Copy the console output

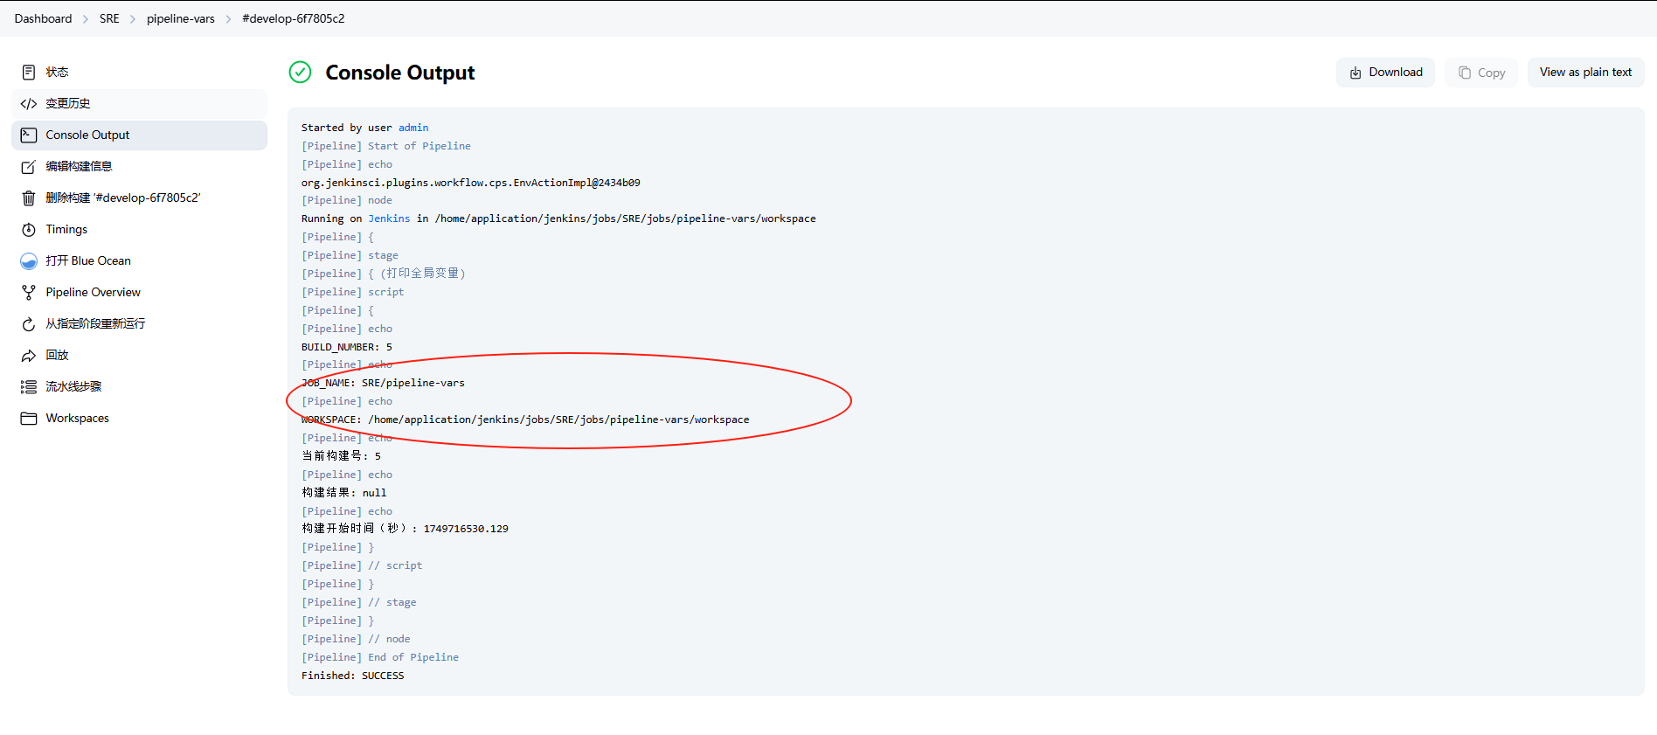coord(1481,73)
